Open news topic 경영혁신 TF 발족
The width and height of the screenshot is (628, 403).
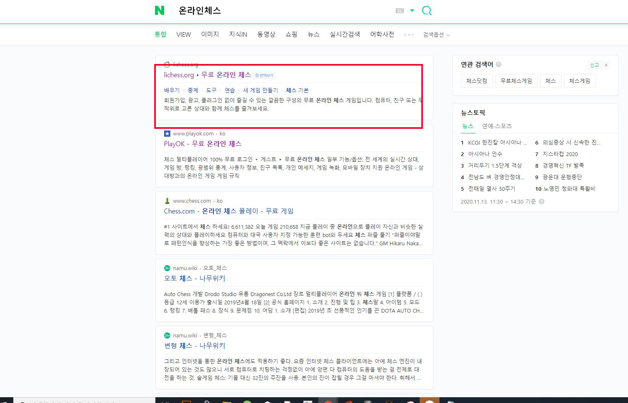(563, 166)
